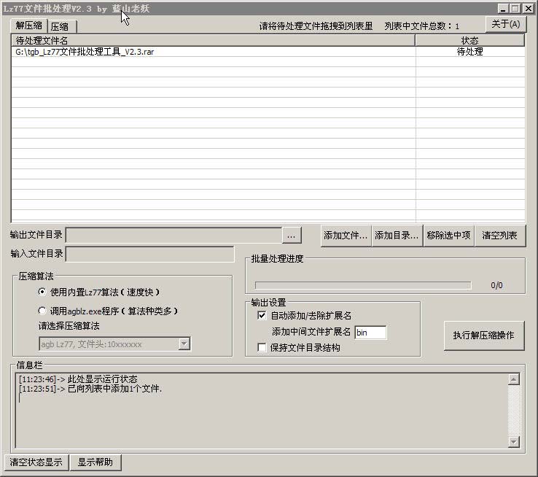
Task: Browse output directory with ... button
Action: (291, 235)
